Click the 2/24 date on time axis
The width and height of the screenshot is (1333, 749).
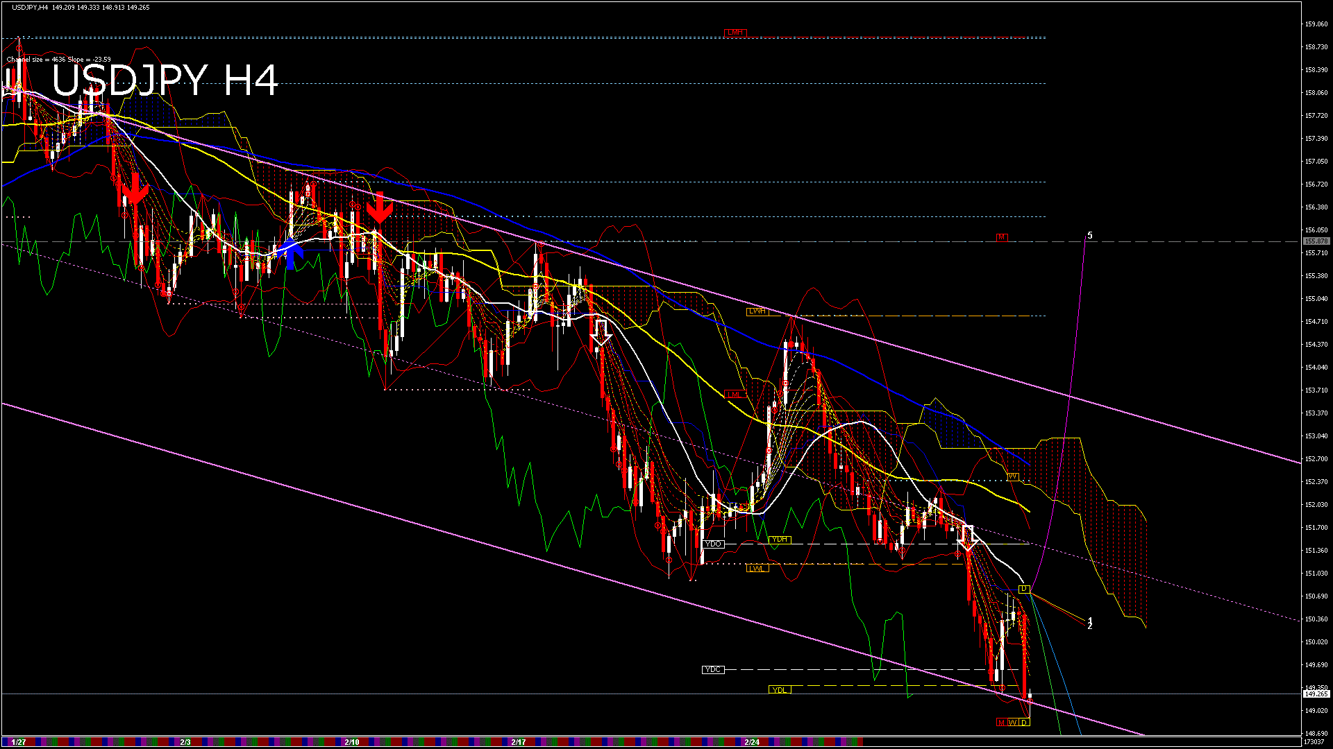(x=752, y=742)
